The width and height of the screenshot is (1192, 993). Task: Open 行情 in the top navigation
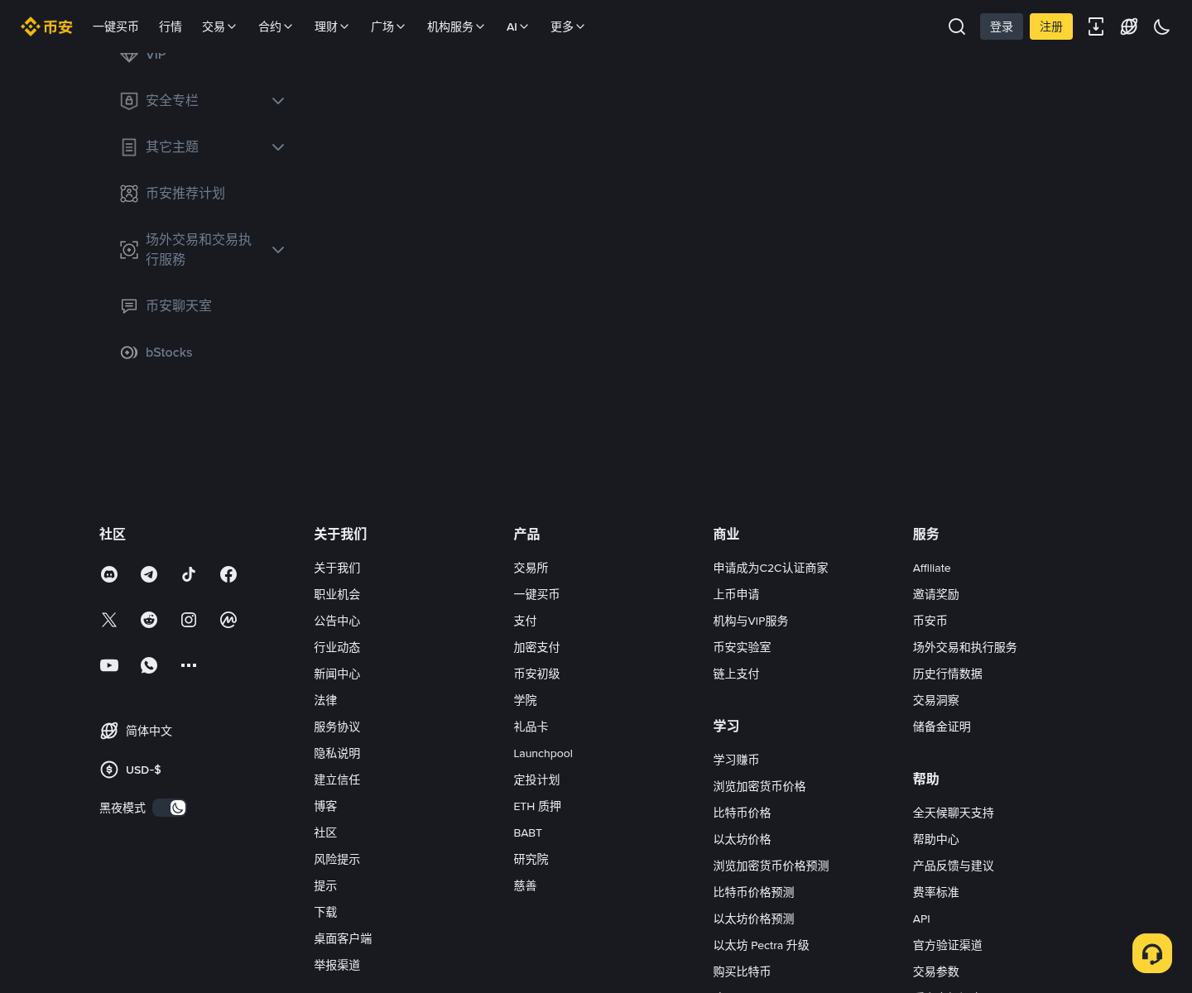pos(171,26)
